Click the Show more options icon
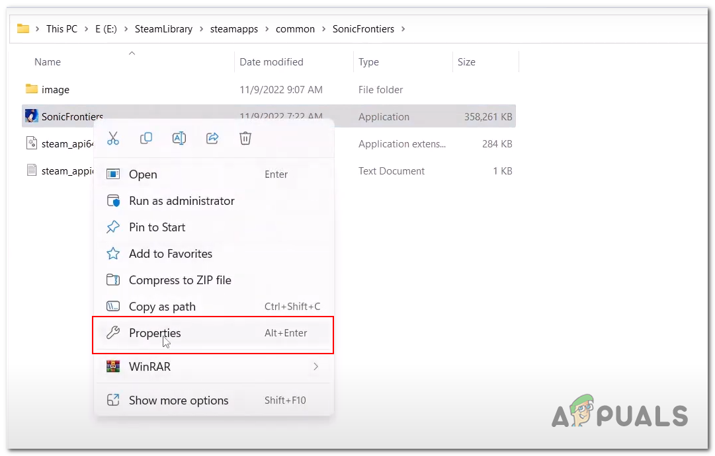This screenshot has height=456, width=715. (113, 400)
